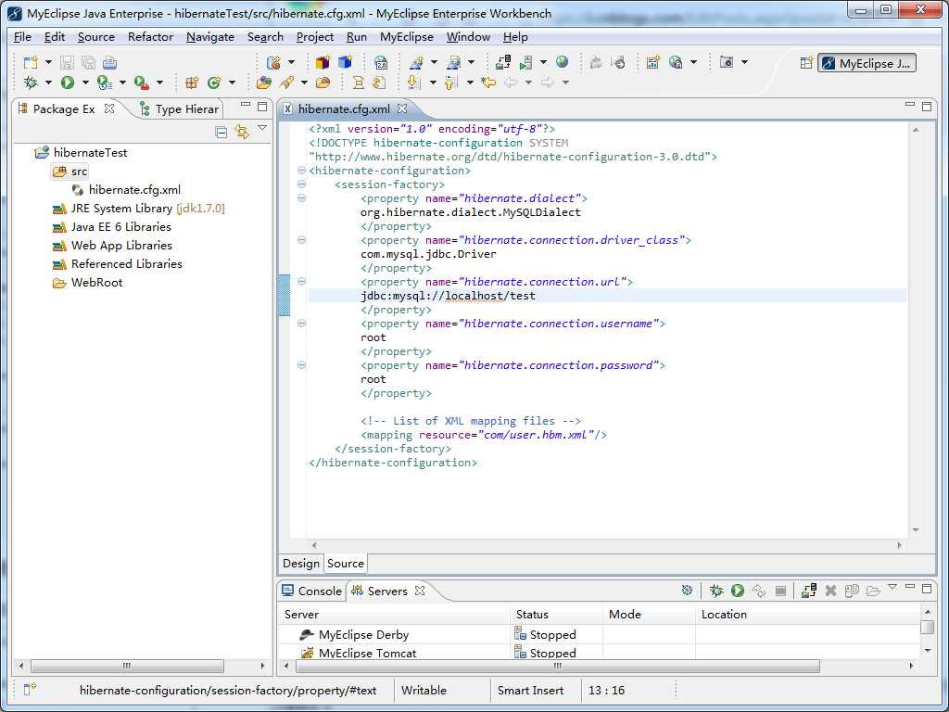Viewport: 949px width, 712px height.
Task: Open the New wizard dropdown arrow
Action: click(48, 62)
